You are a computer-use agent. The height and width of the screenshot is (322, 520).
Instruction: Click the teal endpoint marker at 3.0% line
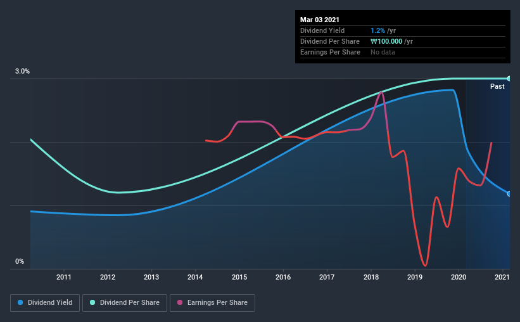click(x=509, y=79)
